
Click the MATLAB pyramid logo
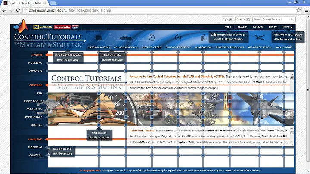click(x=21, y=26)
